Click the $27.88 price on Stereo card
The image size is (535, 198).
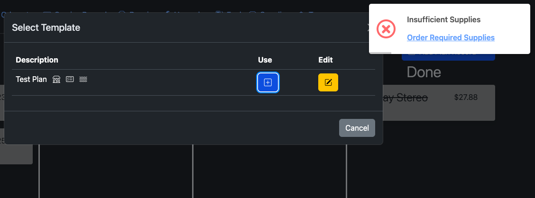(465, 98)
